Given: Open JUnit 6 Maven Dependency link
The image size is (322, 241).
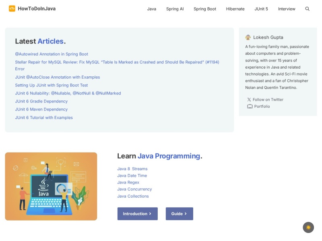Looking at the screenshot, I should point(41,109).
